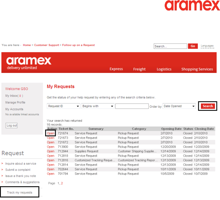Expand the Date Opened order-by dropdown
The image size is (220, 200).
[x=179, y=106]
